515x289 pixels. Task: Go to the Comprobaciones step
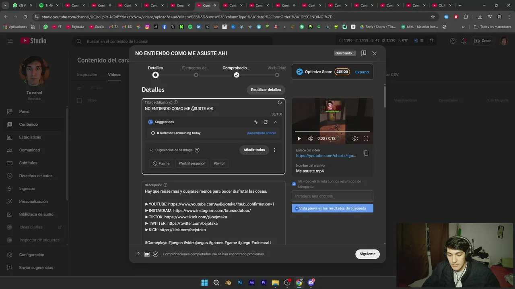236,72
